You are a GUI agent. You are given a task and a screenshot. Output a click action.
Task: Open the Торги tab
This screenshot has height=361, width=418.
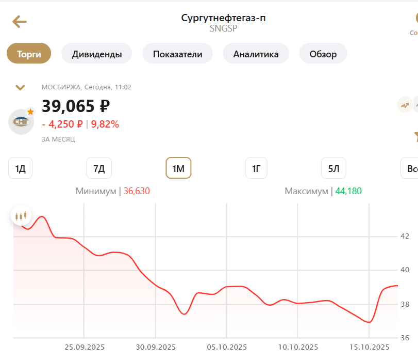tap(29, 53)
